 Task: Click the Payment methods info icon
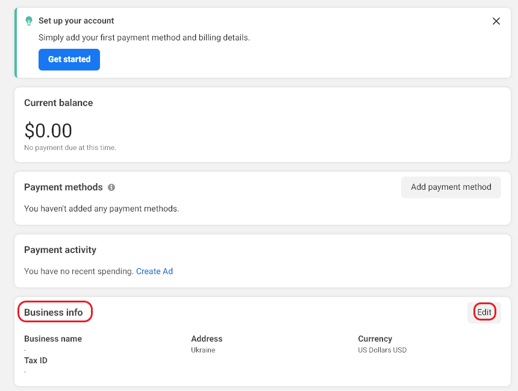pos(111,187)
